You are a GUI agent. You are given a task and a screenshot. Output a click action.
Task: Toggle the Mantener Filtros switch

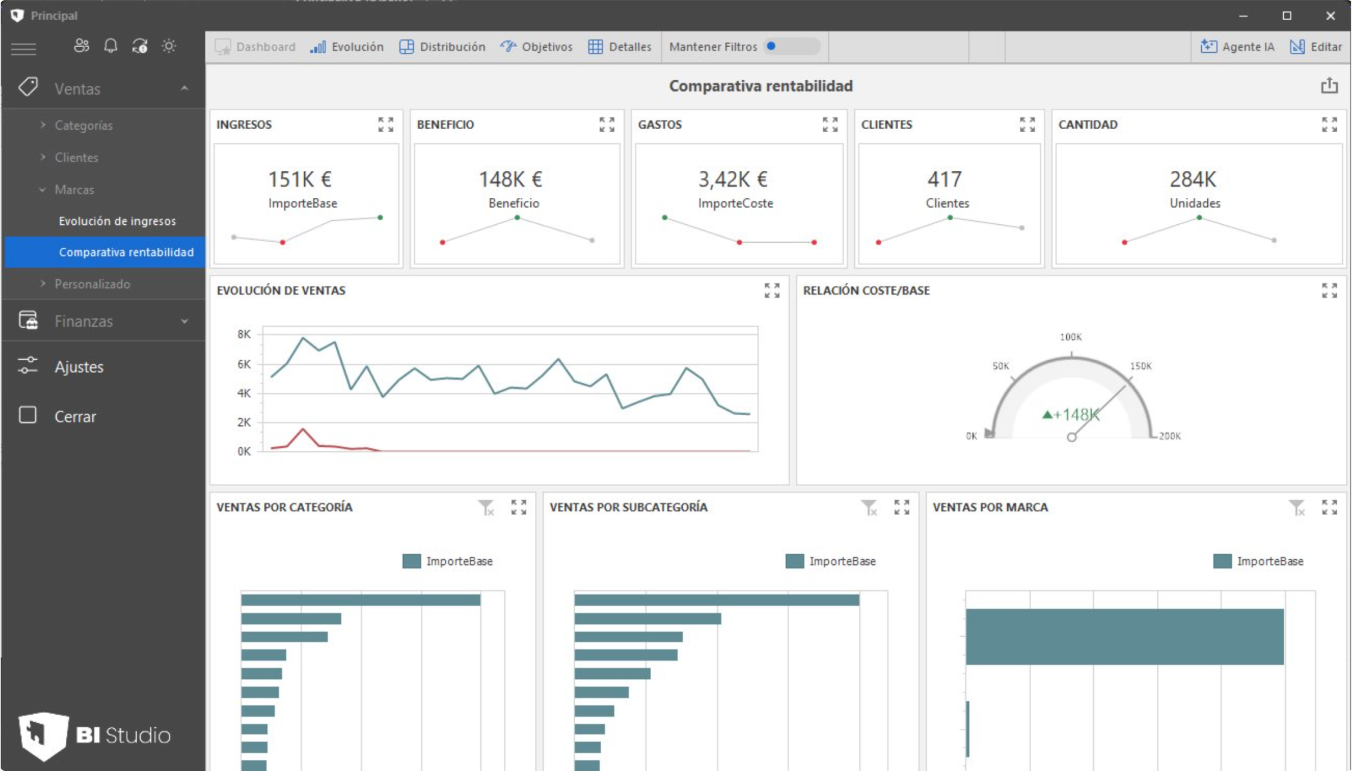click(x=792, y=47)
